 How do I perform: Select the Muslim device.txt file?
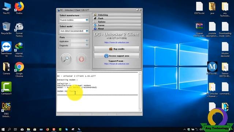[x=225, y=49]
